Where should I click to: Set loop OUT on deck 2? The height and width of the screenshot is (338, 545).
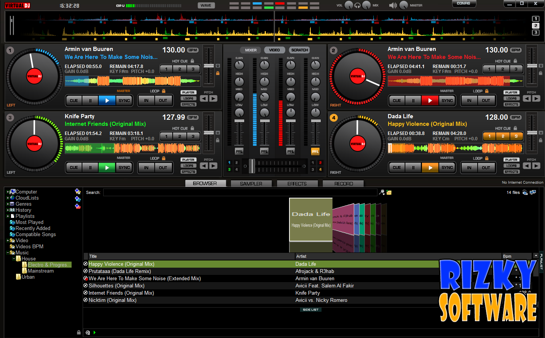point(486,101)
